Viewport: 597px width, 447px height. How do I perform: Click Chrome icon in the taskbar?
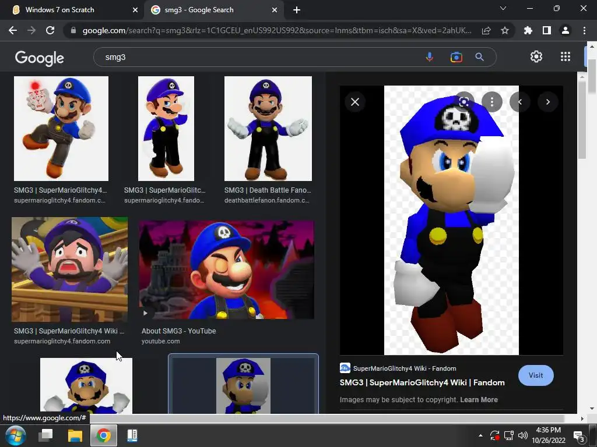pos(104,435)
